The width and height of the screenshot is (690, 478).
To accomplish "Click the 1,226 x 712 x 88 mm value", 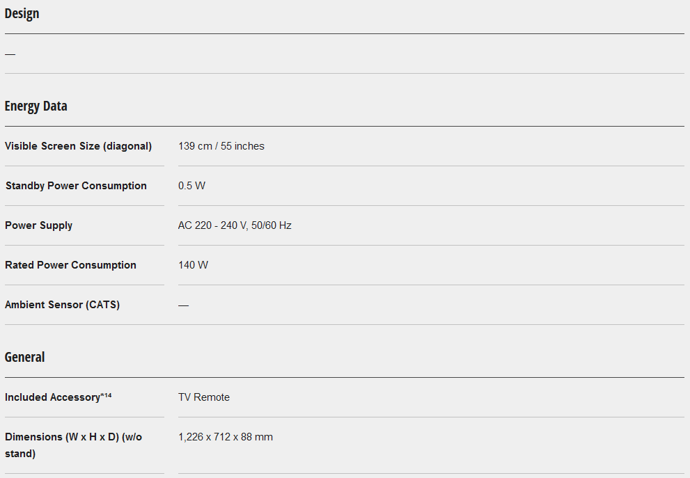I will click(226, 437).
